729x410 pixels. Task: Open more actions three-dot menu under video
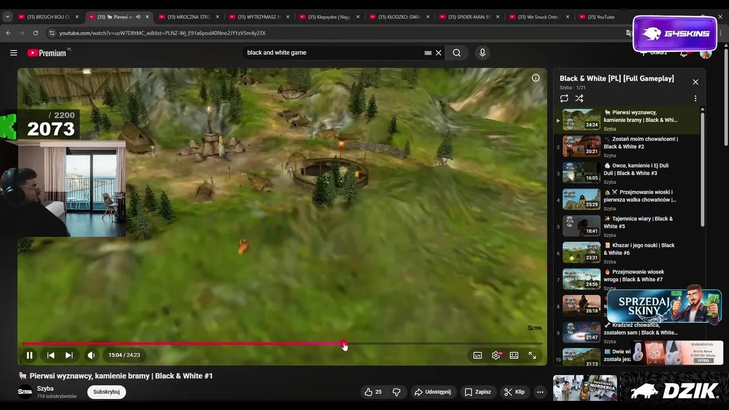coord(540,392)
